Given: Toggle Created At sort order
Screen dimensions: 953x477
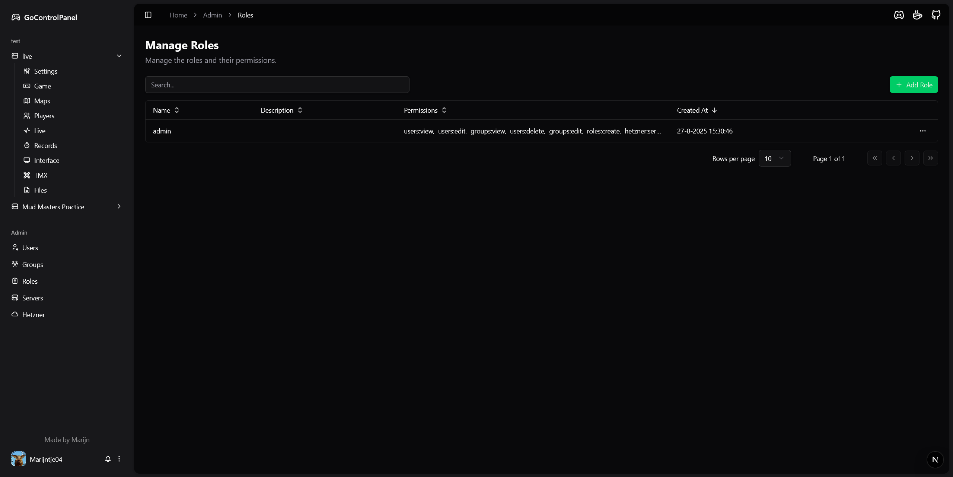Looking at the screenshot, I should click(x=697, y=110).
